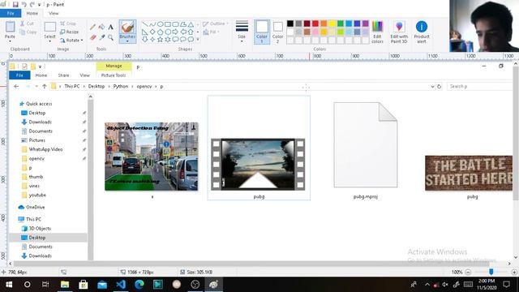
Task: Click the Undo arrow in the title bar
Action: tap(24, 5)
